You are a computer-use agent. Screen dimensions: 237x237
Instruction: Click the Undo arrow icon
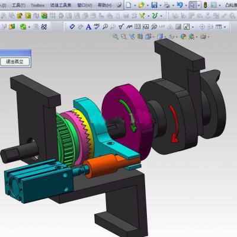[180, 5]
